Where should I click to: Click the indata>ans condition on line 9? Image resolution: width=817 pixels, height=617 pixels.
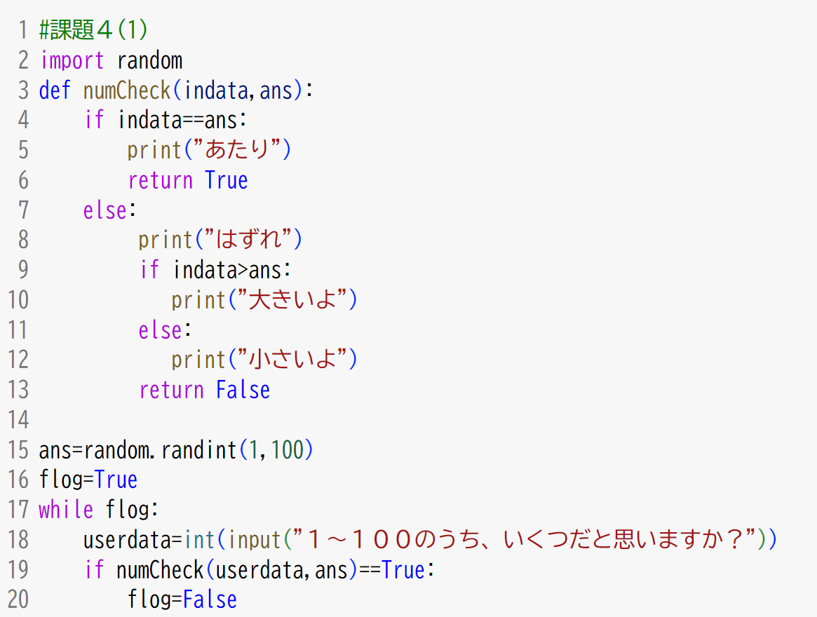click(231, 270)
